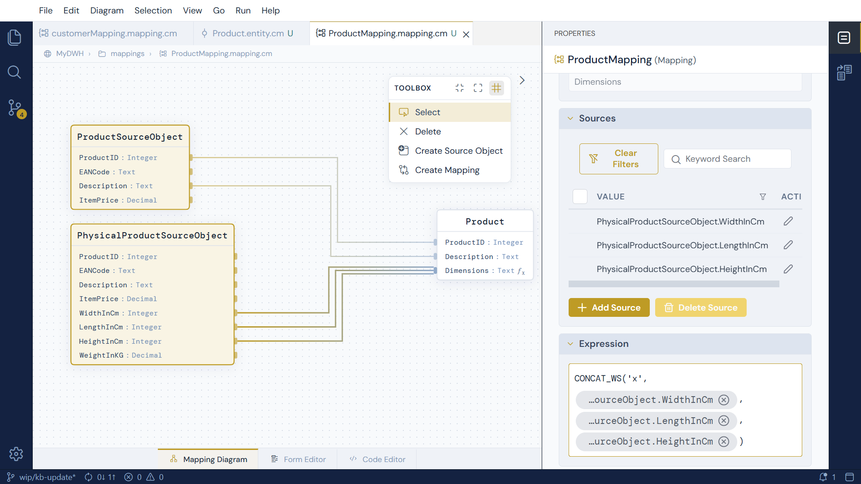Toggle the grid icon in toolbox
The height and width of the screenshot is (484, 861).
[x=496, y=88]
